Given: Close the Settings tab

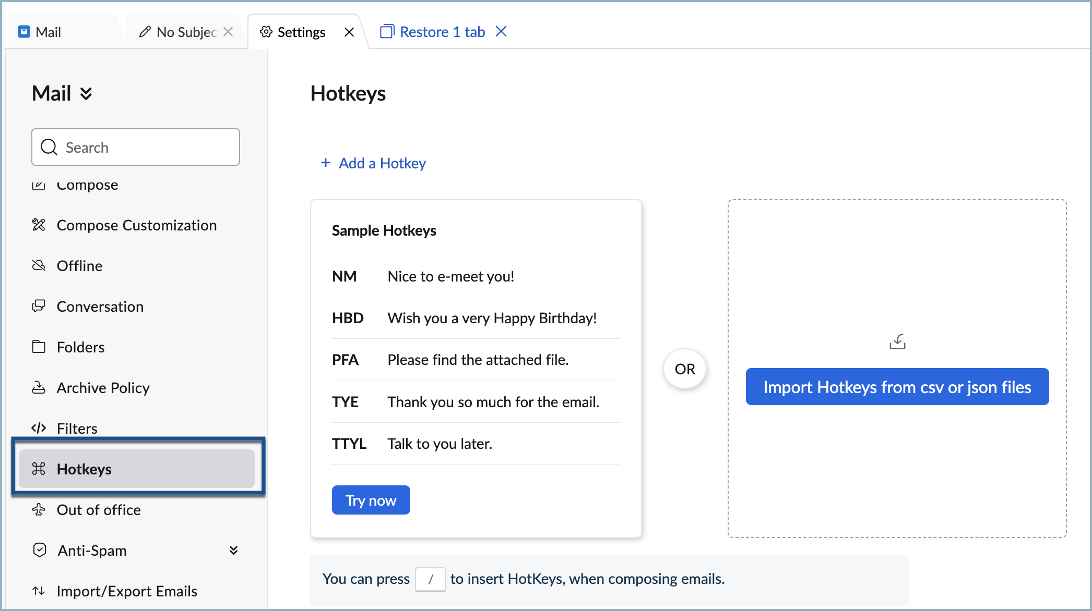Looking at the screenshot, I should 349,32.
